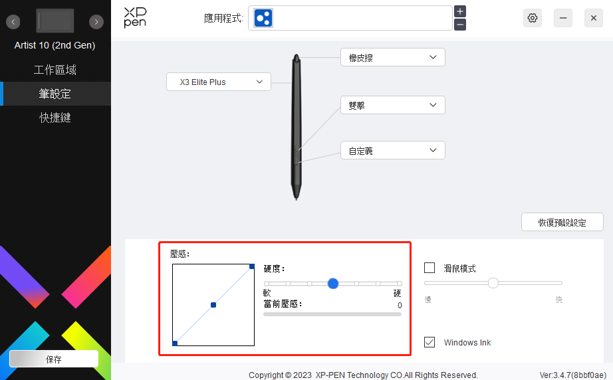The image size is (613, 380).
Task: Go to next device with right arrow
Action: 96,22
